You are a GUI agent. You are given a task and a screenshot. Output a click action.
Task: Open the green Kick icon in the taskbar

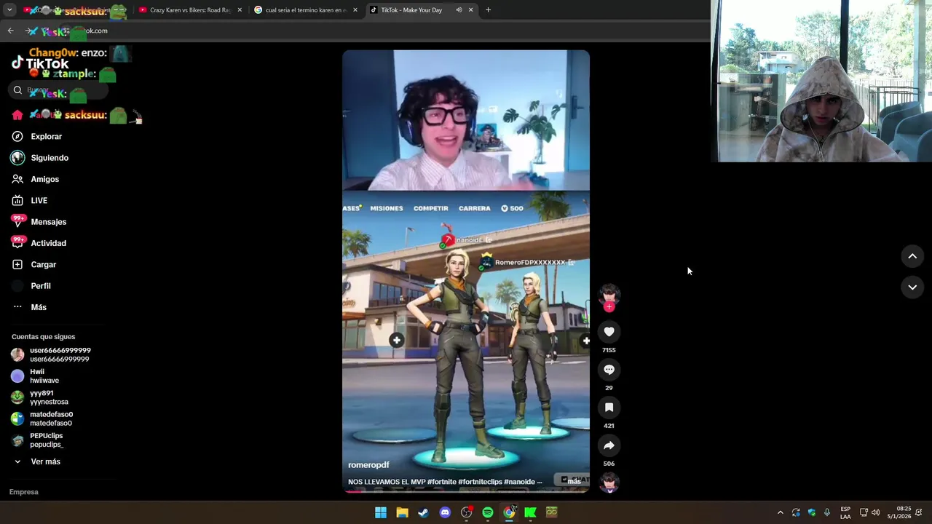pos(530,512)
